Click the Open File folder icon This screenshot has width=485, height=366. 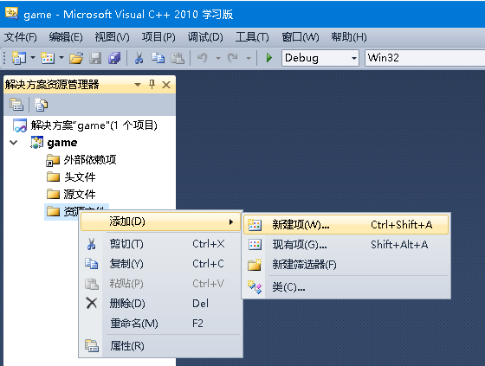coord(76,58)
